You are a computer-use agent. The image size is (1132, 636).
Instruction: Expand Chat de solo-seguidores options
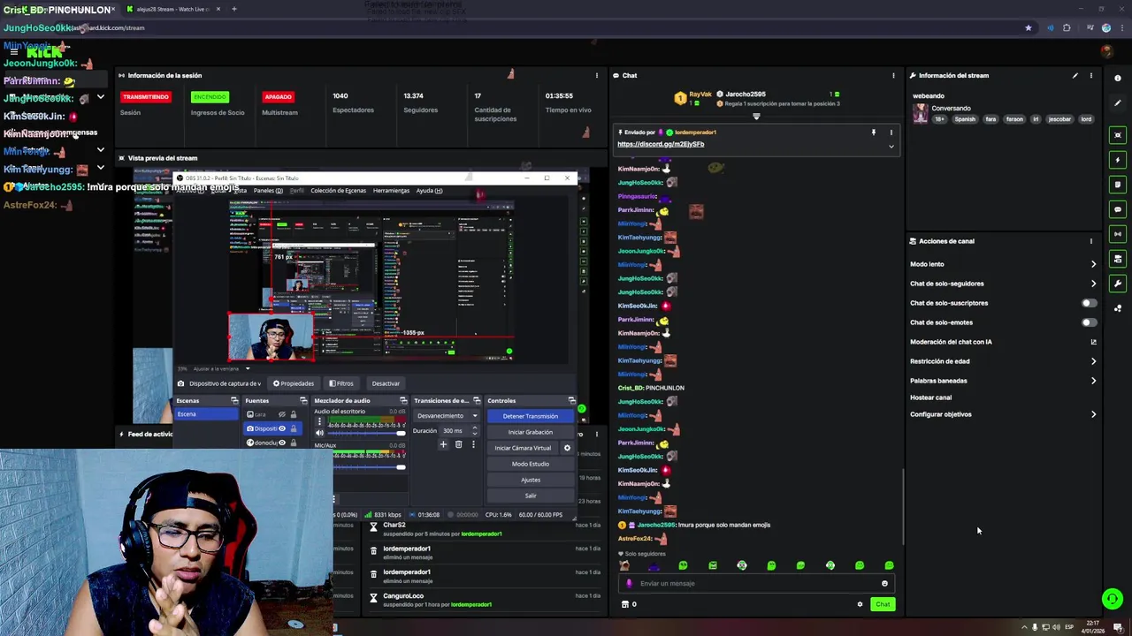[1093, 284]
